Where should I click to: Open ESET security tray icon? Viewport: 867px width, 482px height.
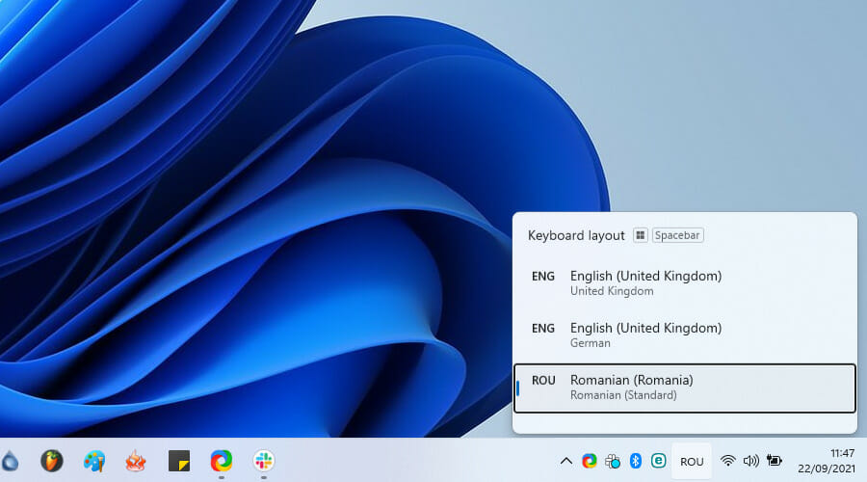(659, 461)
